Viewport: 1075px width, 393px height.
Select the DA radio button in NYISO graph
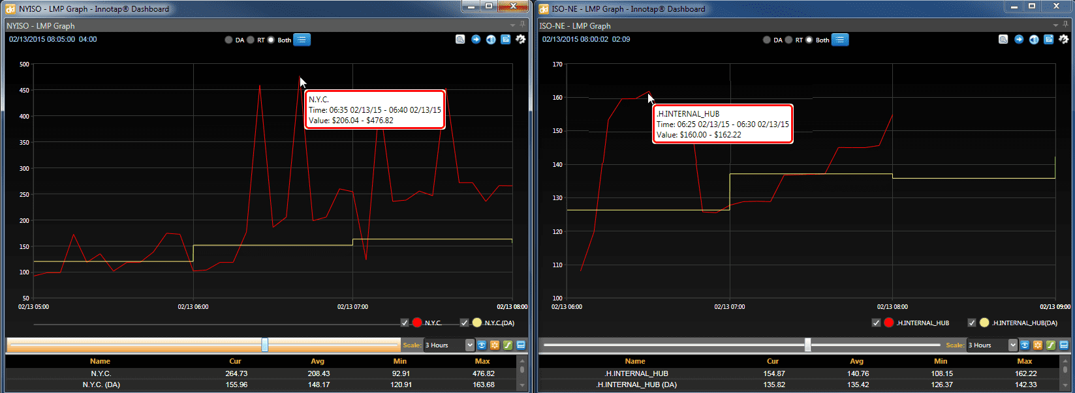[x=228, y=40]
